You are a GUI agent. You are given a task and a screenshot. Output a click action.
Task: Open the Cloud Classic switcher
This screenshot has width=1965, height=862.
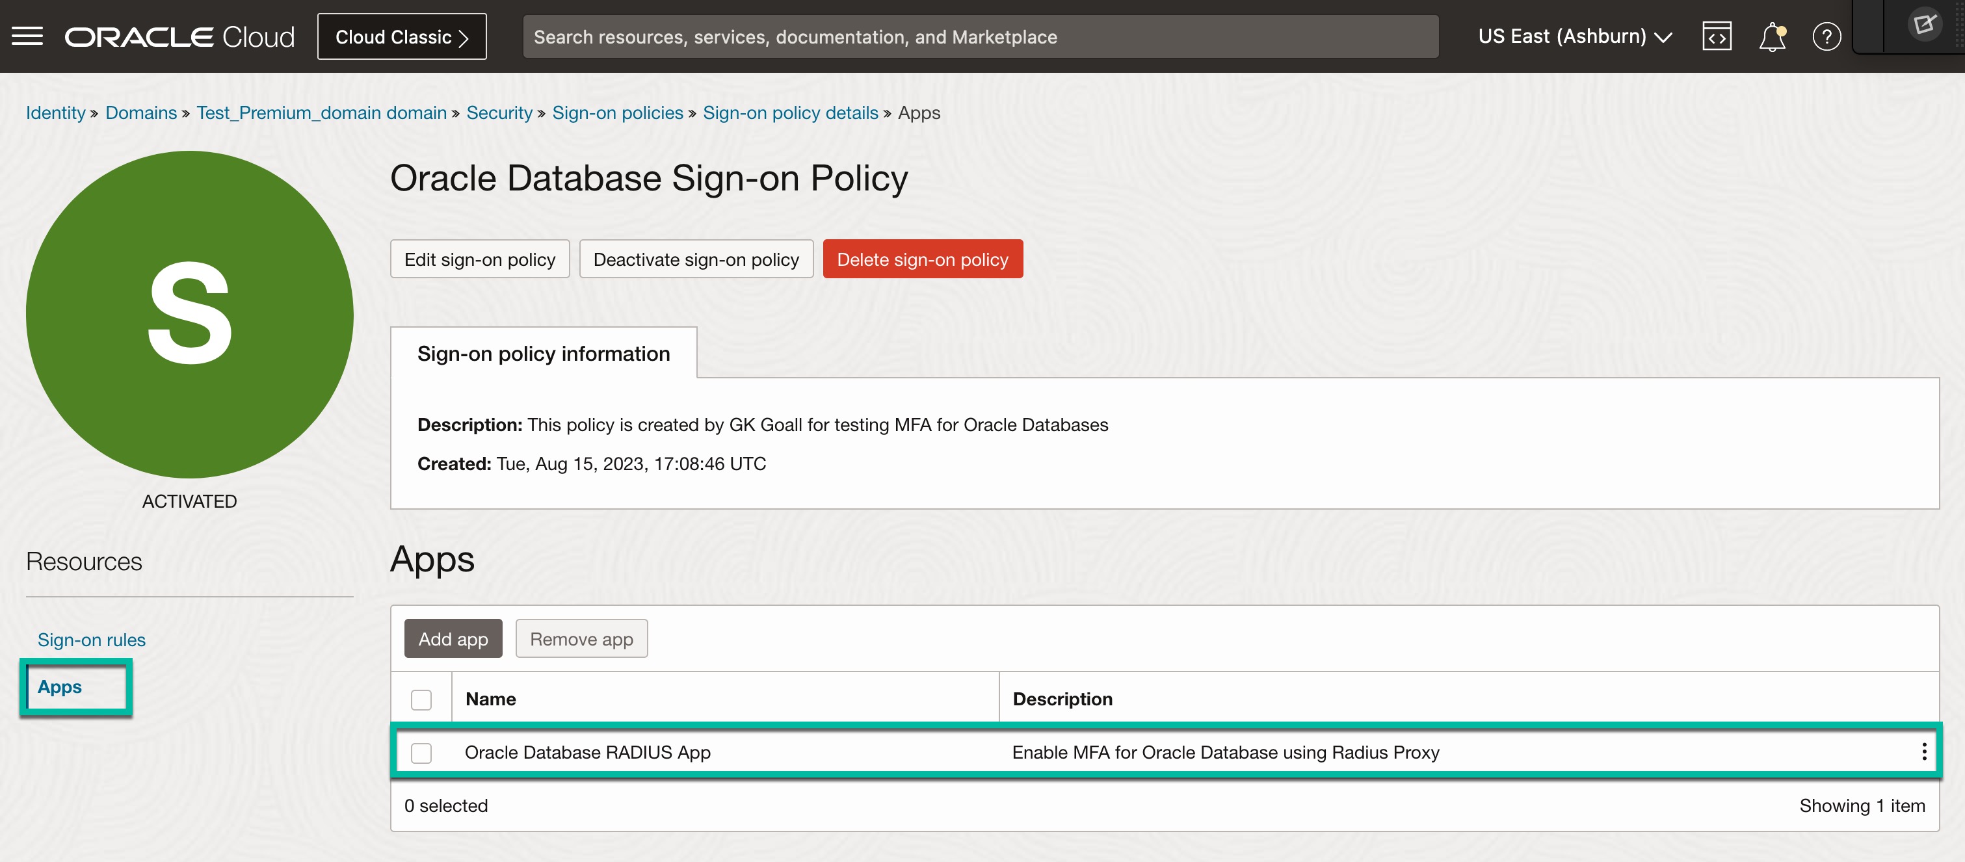pyautogui.click(x=402, y=36)
